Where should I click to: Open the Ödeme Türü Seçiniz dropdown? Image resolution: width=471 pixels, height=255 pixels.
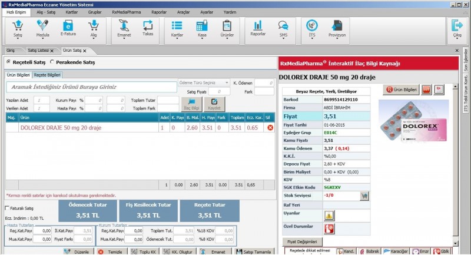[203, 82]
